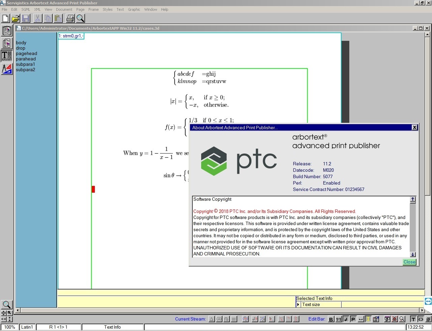Open the SGML menu
The height and width of the screenshot is (331, 432).
coord(26,9)
